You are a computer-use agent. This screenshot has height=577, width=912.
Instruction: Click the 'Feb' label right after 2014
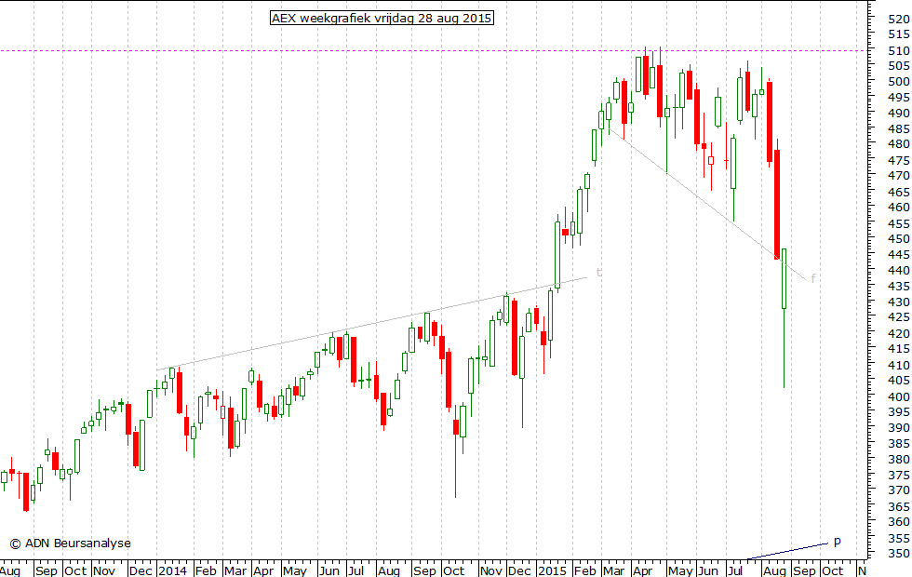(x=206, y=570)
